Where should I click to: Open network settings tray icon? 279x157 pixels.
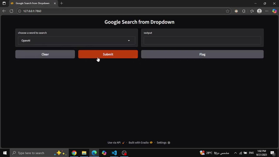pyautogui.click(x=240, y=153)
